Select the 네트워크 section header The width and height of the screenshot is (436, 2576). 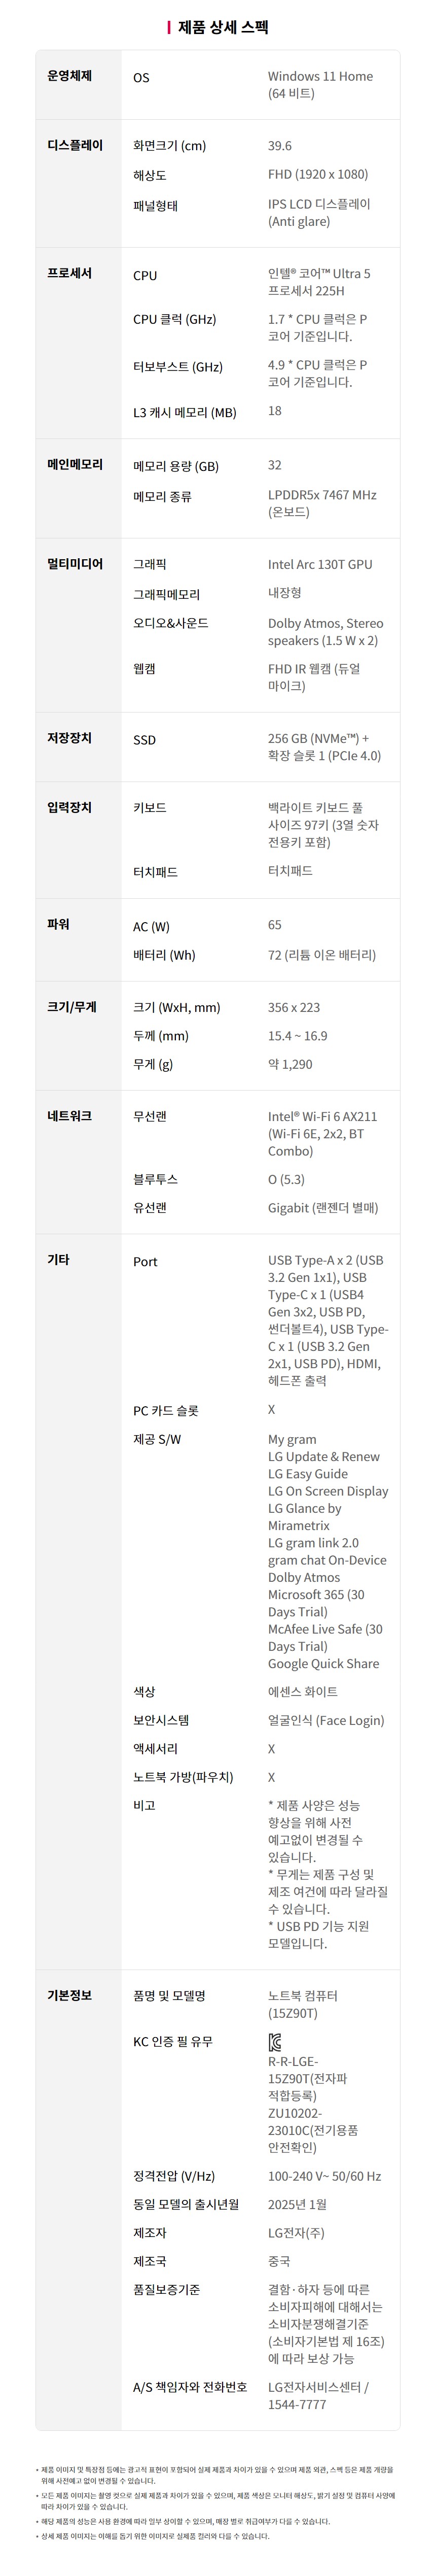(x=70, y=1115)
